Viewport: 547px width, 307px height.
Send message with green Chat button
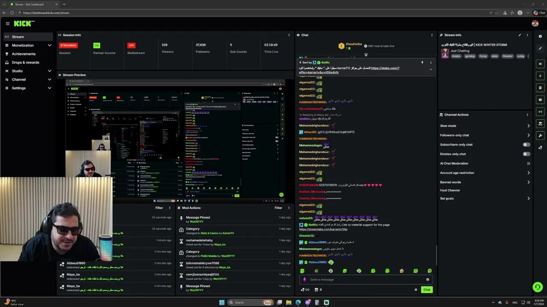point(427,290)
